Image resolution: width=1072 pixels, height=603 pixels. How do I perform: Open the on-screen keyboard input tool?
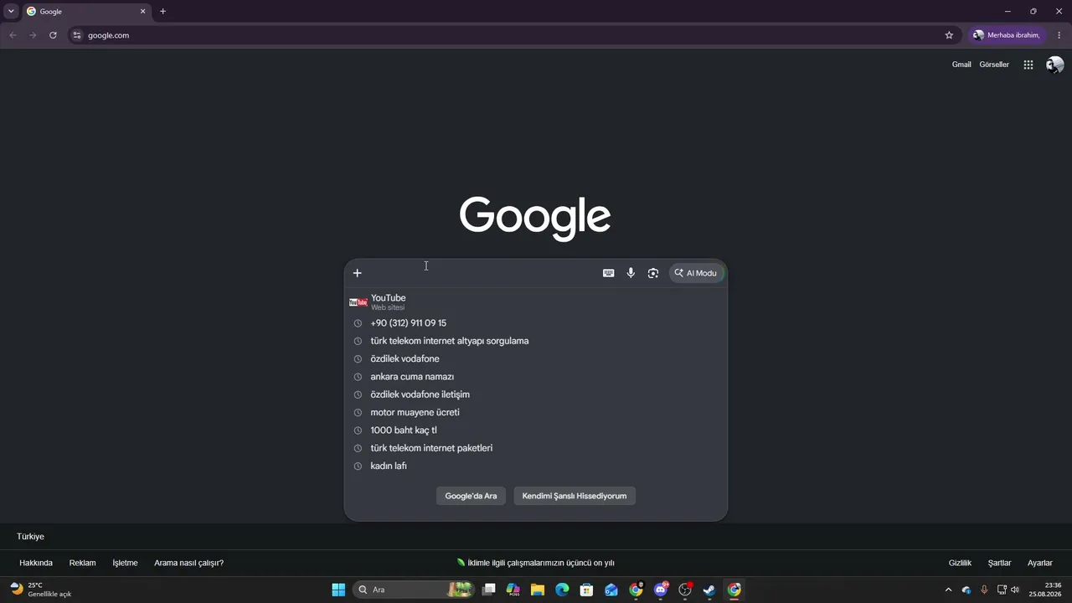pyautogui.click(x=609, y=273)
